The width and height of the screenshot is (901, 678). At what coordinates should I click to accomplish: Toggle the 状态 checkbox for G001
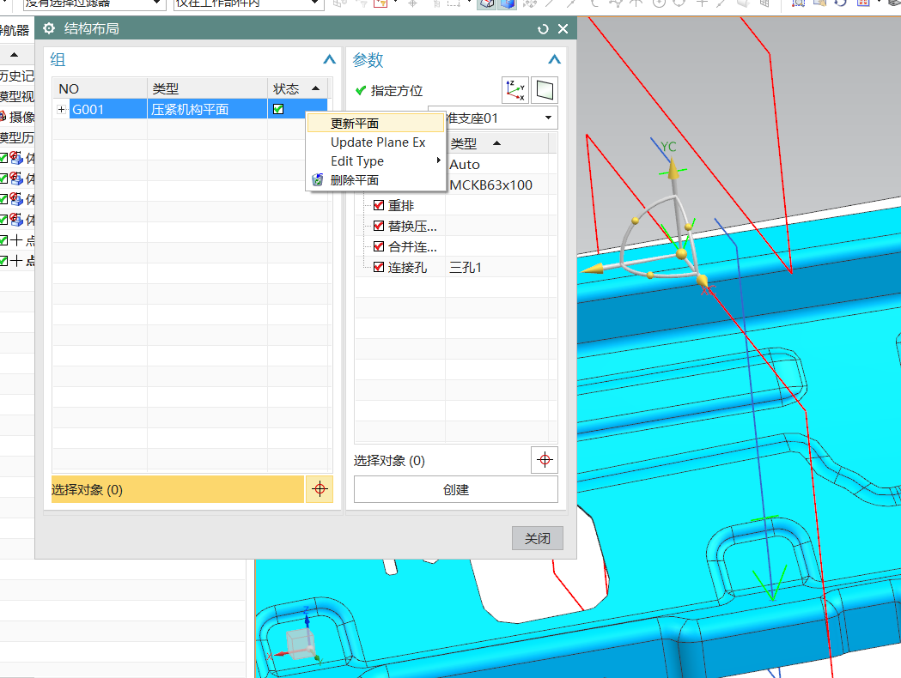(x=278, y=109)
